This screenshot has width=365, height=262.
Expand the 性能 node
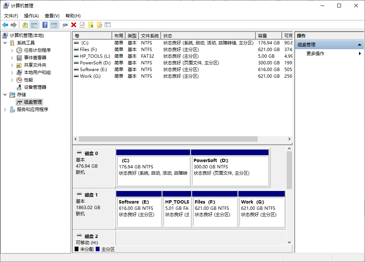[x=12, y=80]
